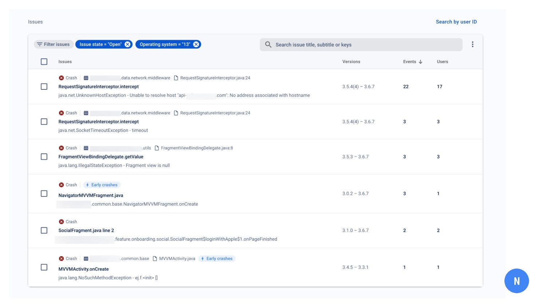Check the SocketTimeoutException issue checkbox
Image resolution: width=546 pixels, height=307 pixels.
pos(44,121)
